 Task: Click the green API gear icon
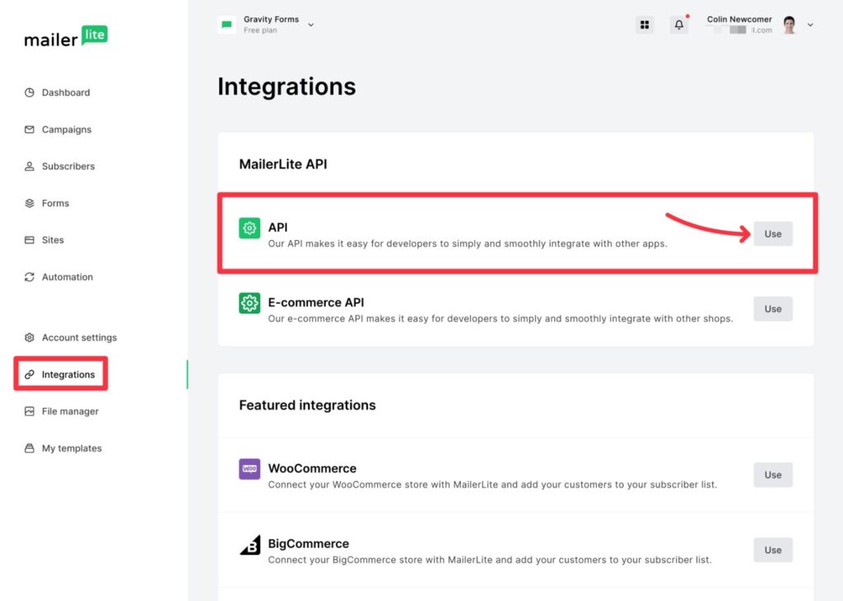click(249, 228)
